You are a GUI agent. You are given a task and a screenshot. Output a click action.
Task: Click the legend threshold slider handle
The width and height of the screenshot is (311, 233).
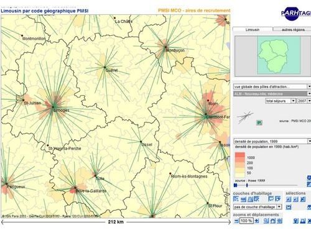[247, 185]
